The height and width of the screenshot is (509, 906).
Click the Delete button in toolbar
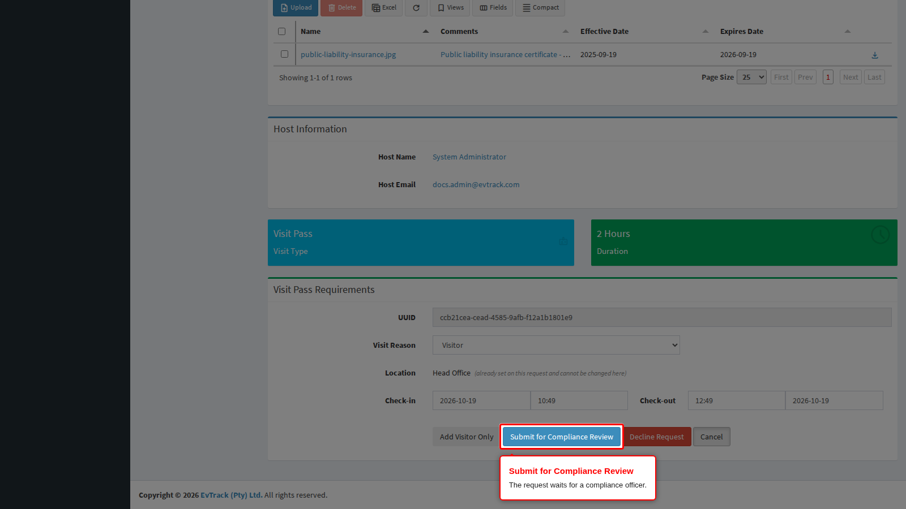point(341,8)
